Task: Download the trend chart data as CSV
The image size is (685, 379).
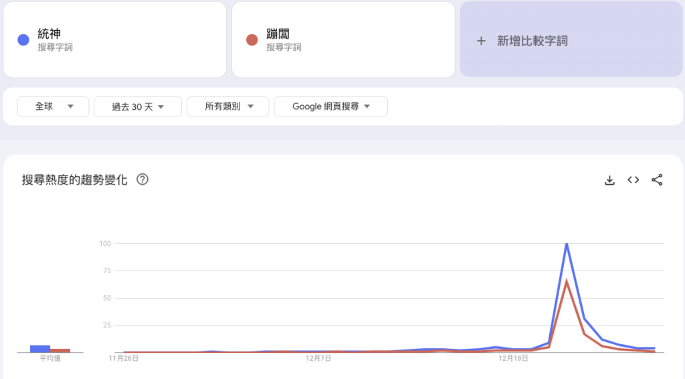Action: pyautogui.click(x=609, y=180)
